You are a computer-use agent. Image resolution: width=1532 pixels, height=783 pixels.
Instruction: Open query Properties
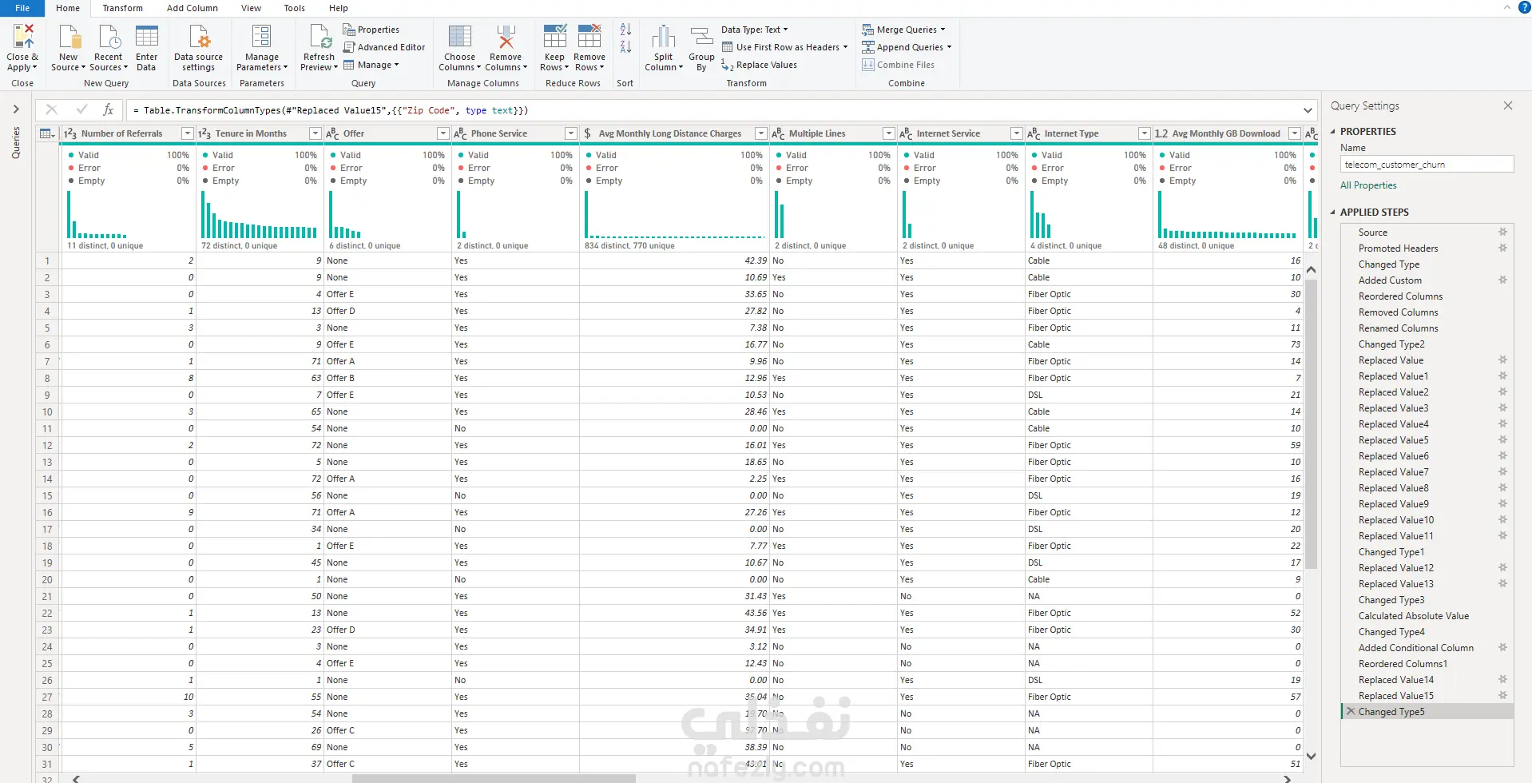tap(371, 30)
